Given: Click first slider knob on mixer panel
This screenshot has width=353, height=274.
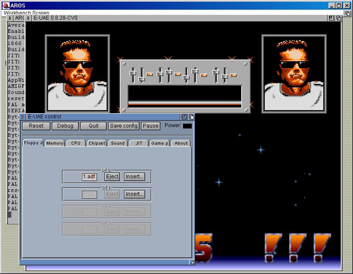Looking at the screenshot, I should tap(133, 73).
